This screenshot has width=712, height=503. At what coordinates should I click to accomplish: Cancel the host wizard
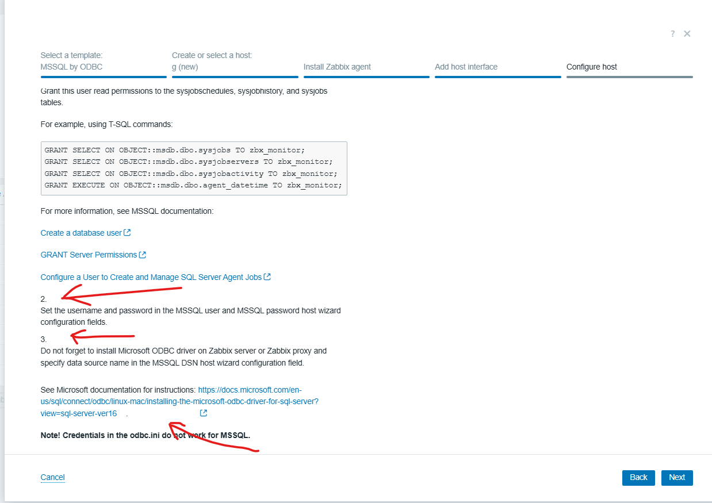(x=52, y=477)
